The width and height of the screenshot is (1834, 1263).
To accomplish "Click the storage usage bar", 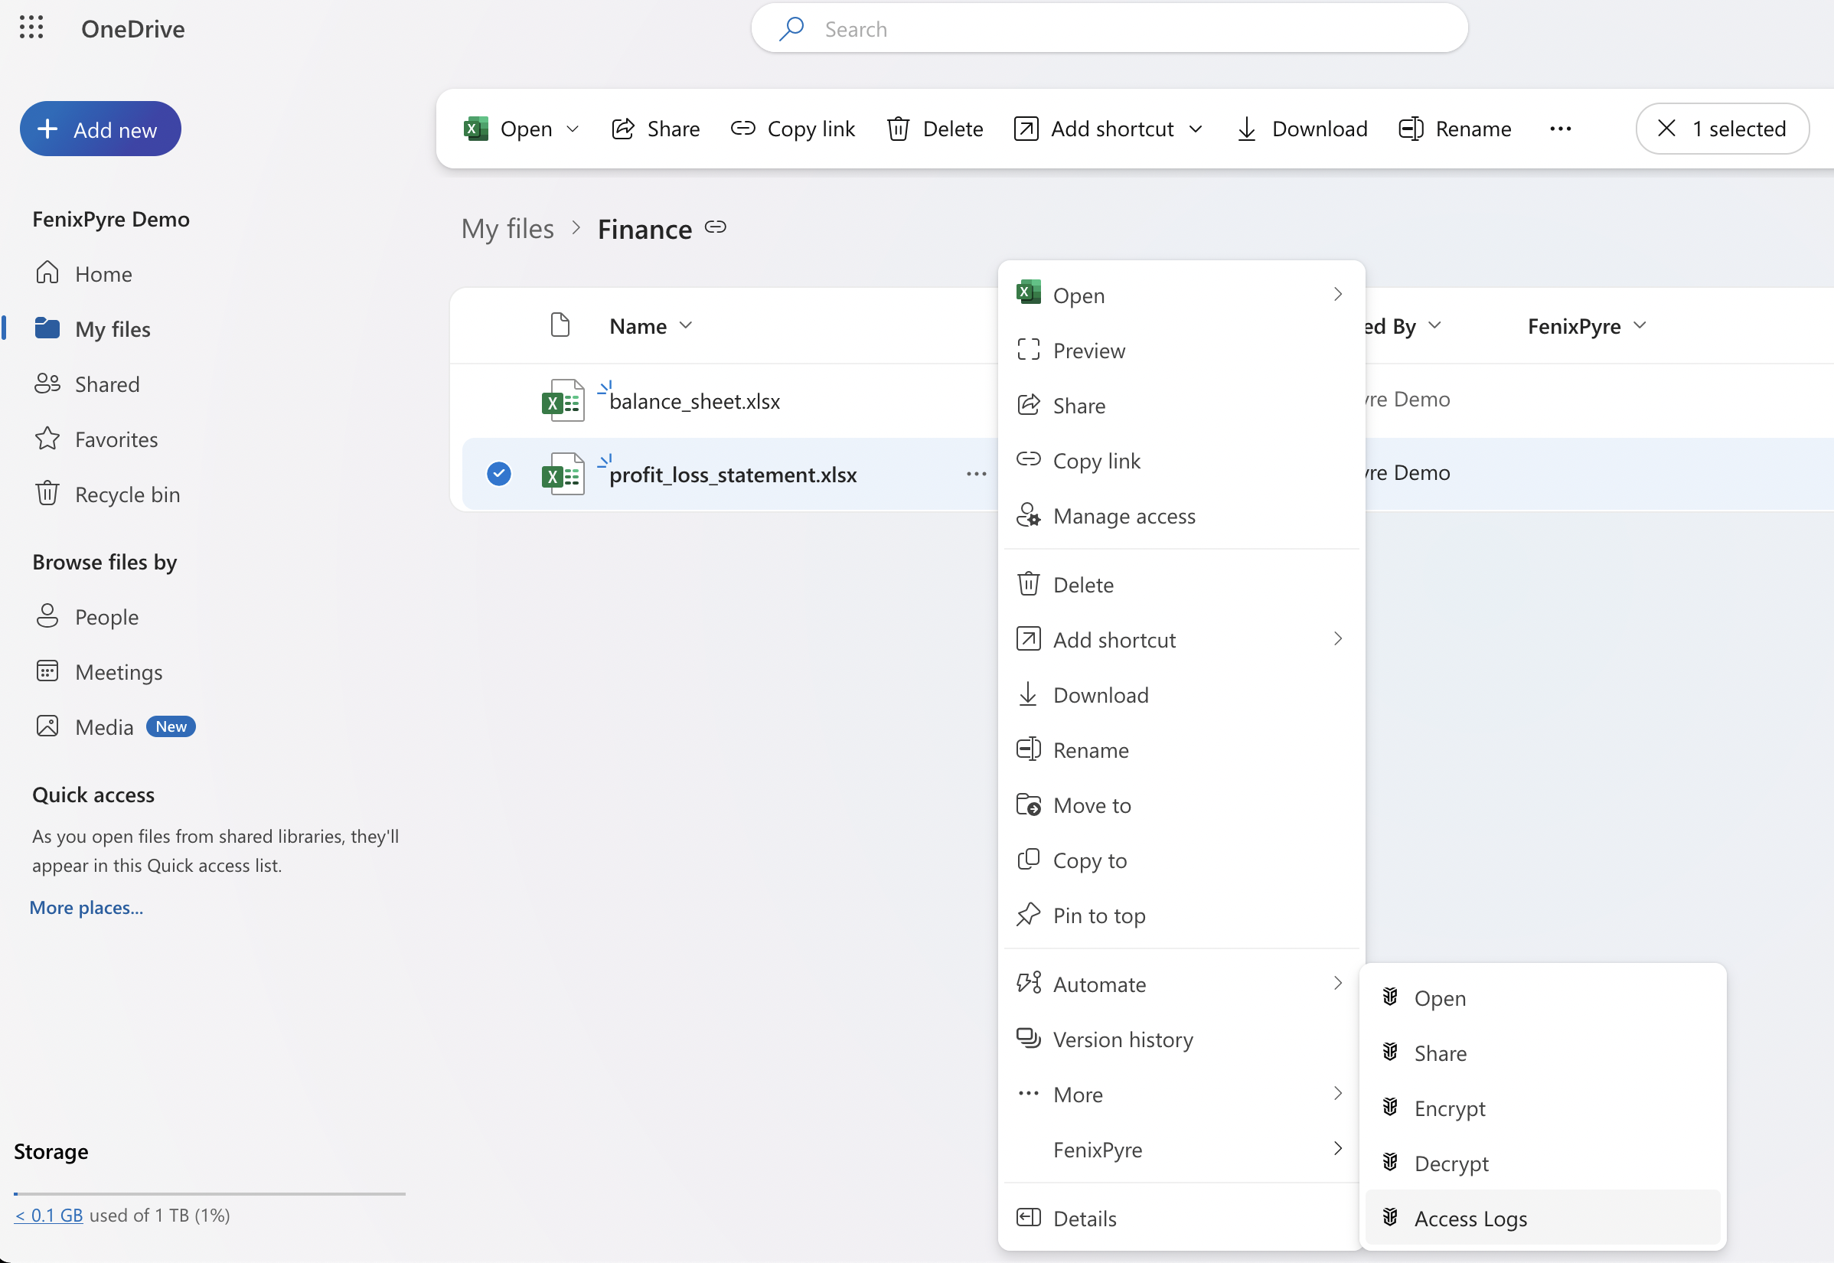I will (x=210, y=1193).
